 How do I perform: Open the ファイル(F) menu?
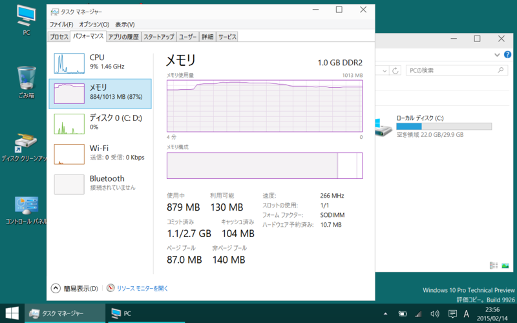[x=61, y=25]
